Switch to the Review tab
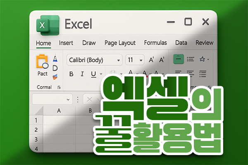 coord(205,42)
